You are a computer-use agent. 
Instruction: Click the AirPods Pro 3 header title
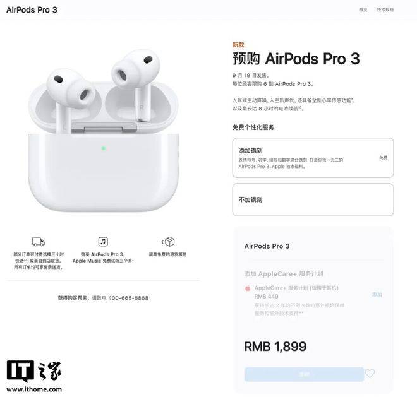[32, 10]
